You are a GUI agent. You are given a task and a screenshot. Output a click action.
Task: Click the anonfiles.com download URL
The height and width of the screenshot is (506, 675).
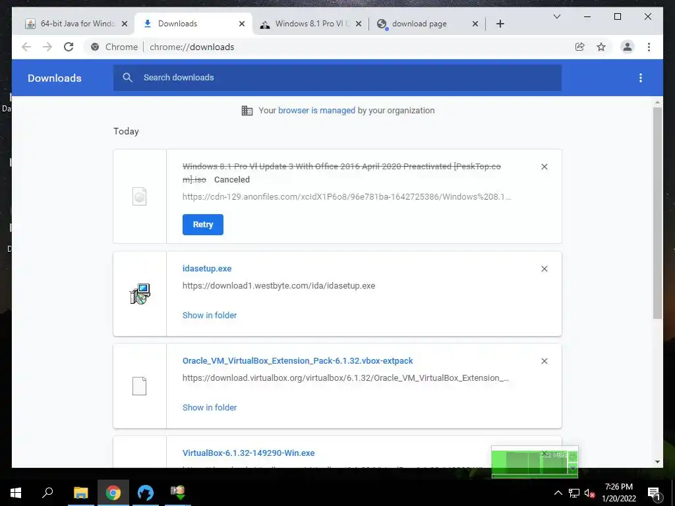(347, 196)
